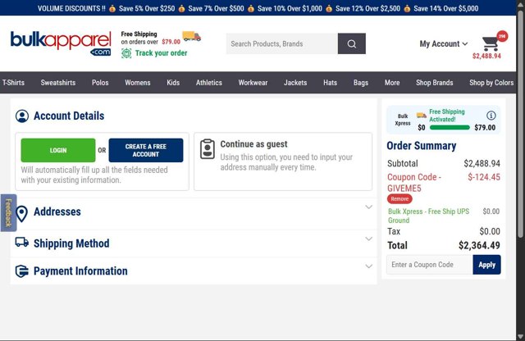Image resolution: width=525 pixels, height=341 pixels.
Task: Click the search magnifier button
Action: coord(352,43)
